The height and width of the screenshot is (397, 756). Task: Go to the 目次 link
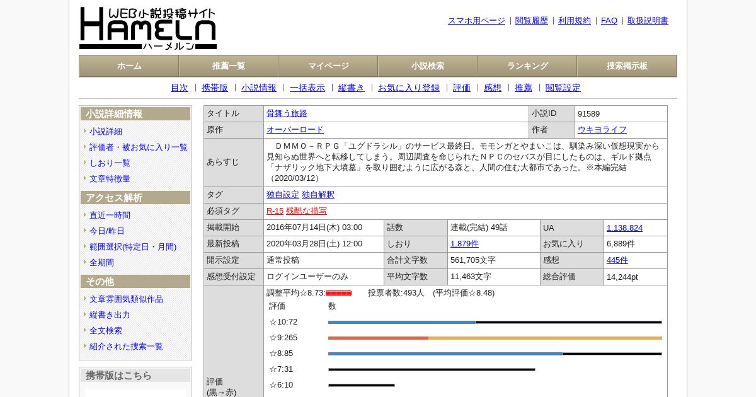[x=180, y=88]
